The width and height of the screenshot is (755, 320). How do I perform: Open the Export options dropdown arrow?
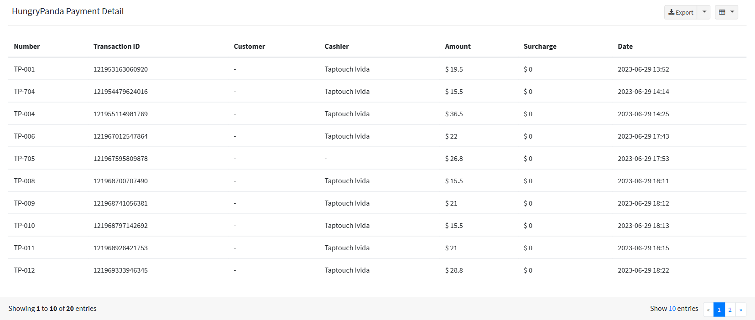(x=704, y=12)
